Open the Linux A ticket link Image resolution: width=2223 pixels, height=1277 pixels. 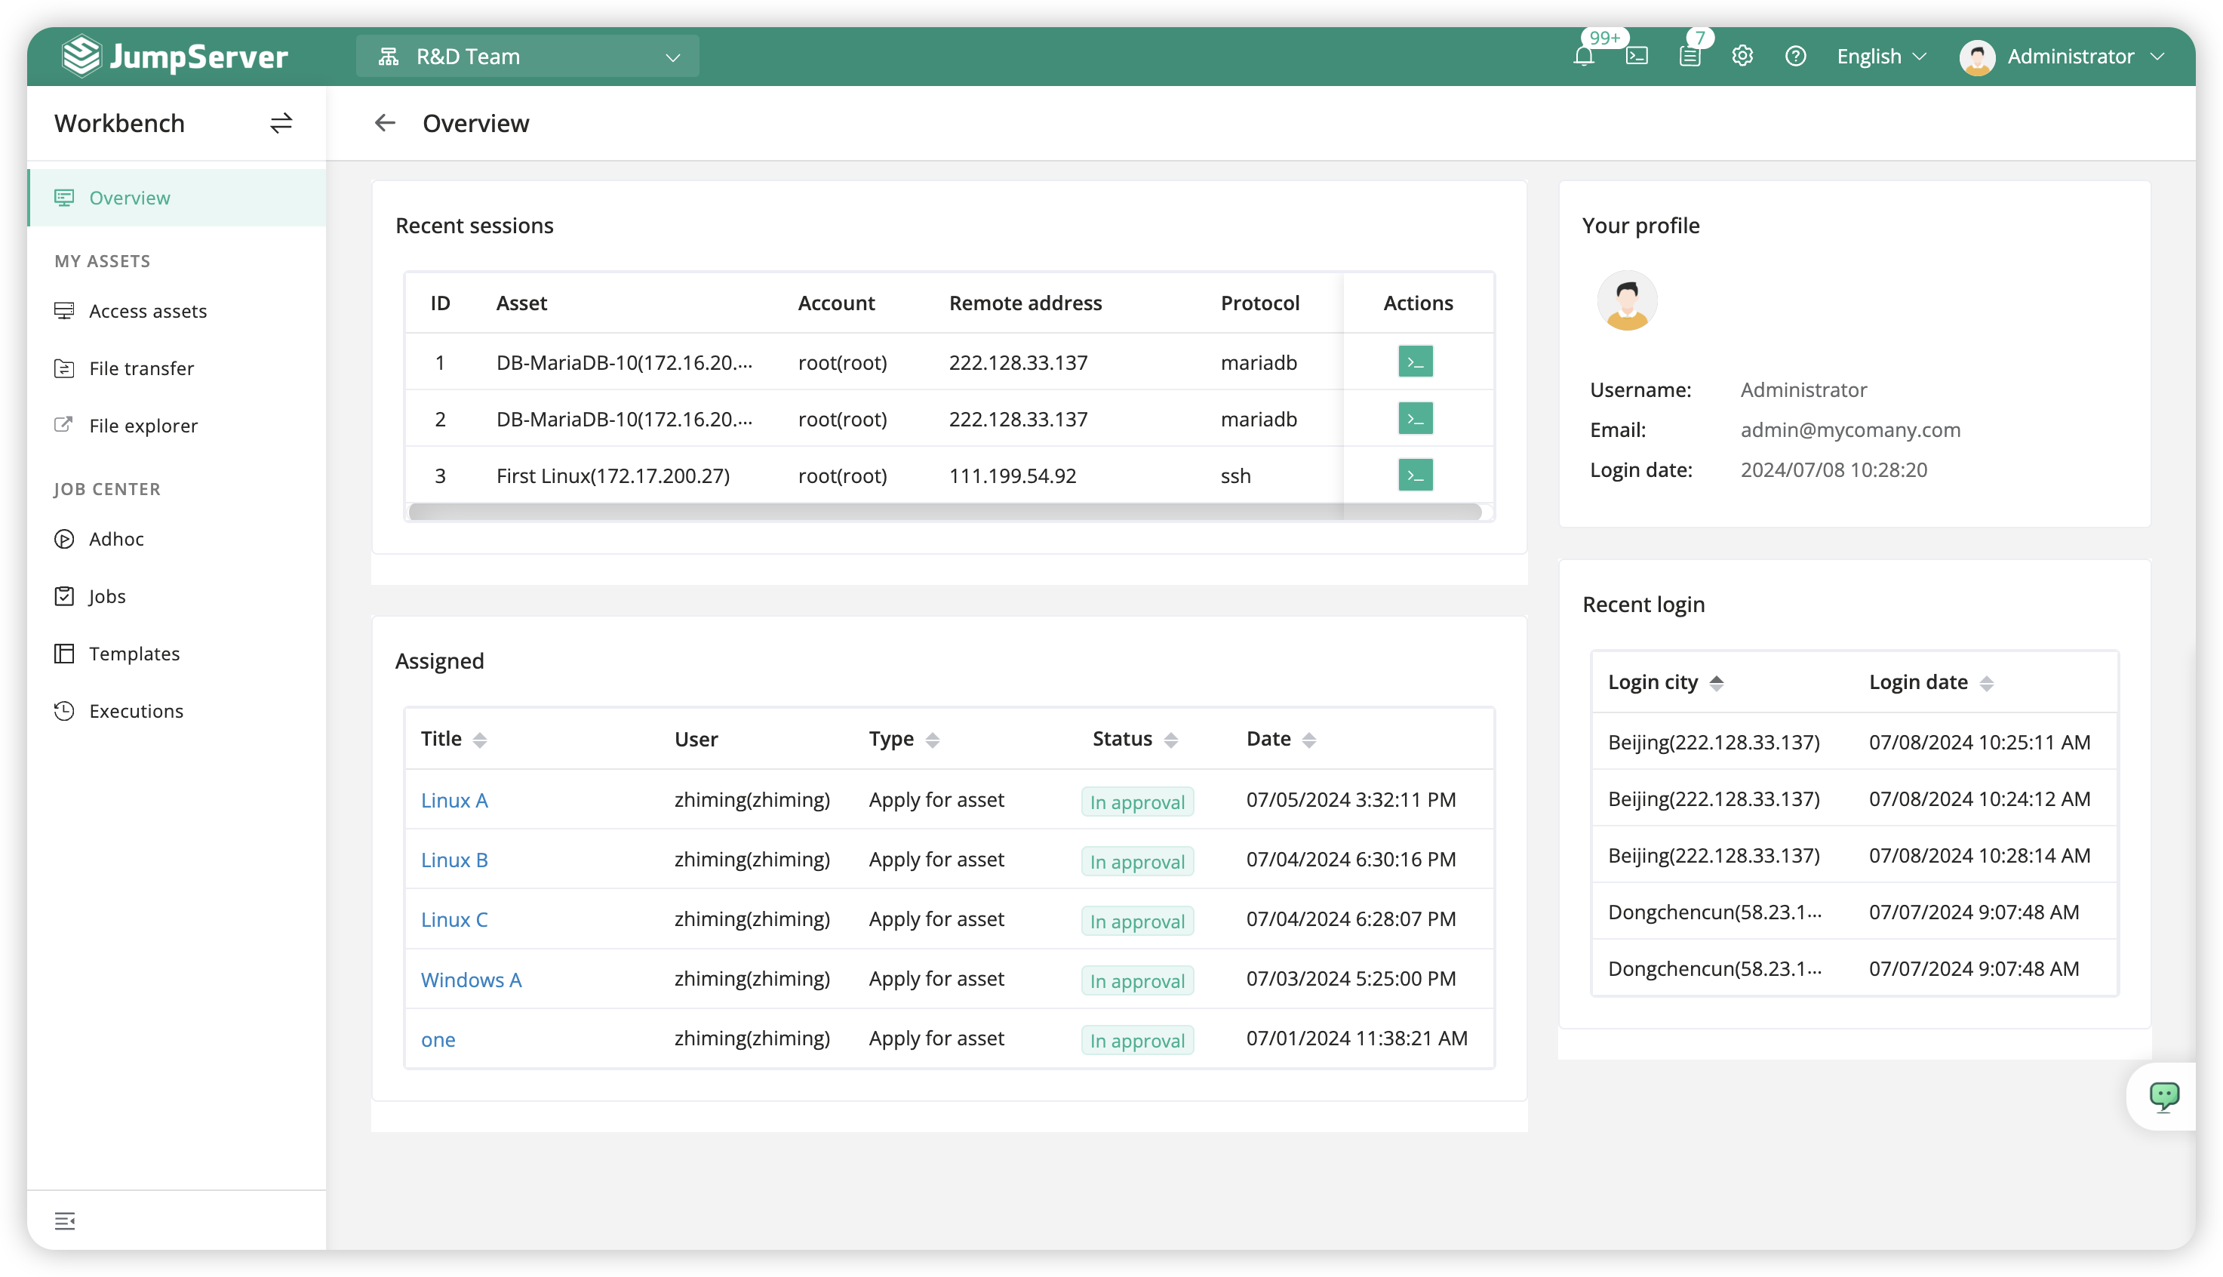point(454,801)
